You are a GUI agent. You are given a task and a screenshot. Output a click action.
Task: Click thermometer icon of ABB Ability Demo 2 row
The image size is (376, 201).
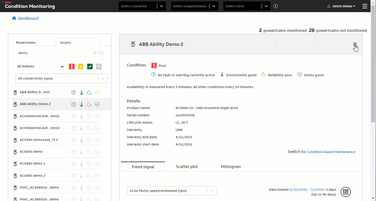tap(82, 104)
